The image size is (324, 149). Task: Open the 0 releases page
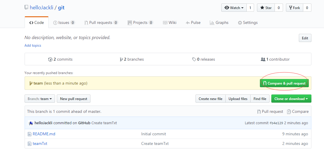tap(203, 59)
